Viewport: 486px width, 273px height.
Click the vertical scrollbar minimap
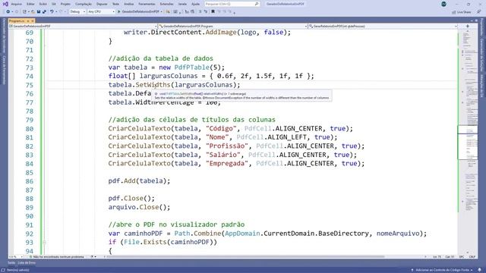tap(468, 143)
